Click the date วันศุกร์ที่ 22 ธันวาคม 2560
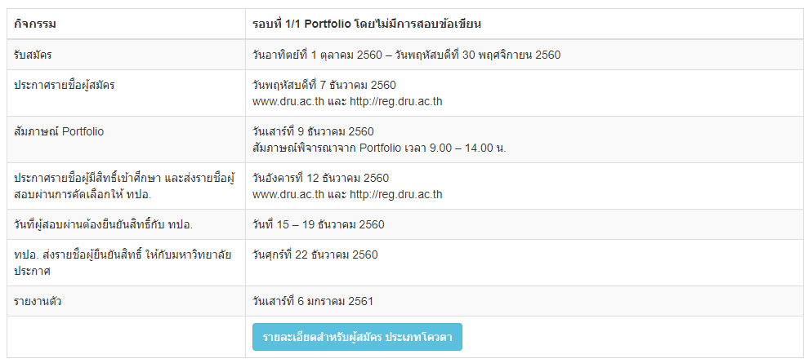808x363 pixels. point(315,255)
